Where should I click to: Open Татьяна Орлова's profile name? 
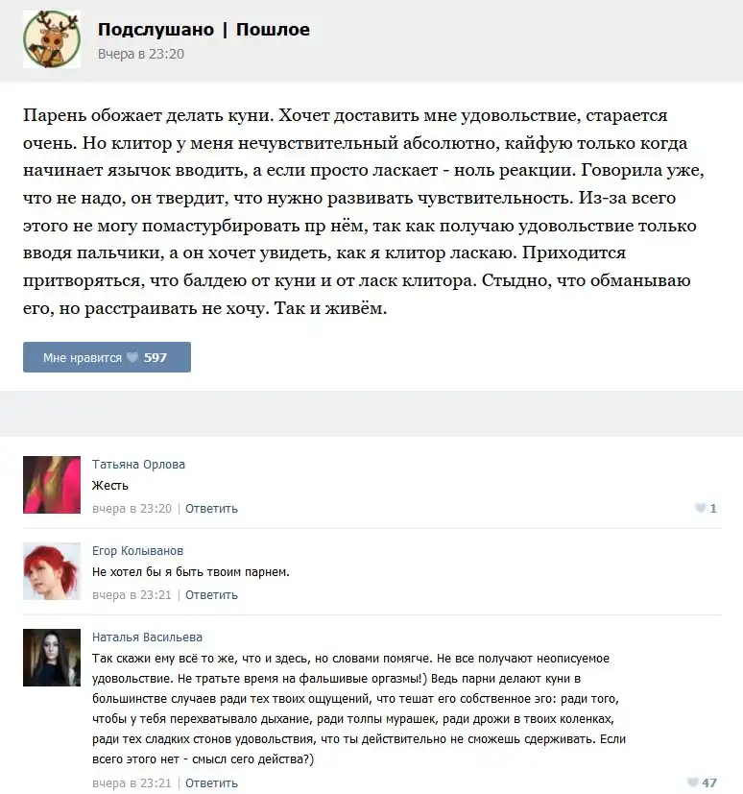138,465
